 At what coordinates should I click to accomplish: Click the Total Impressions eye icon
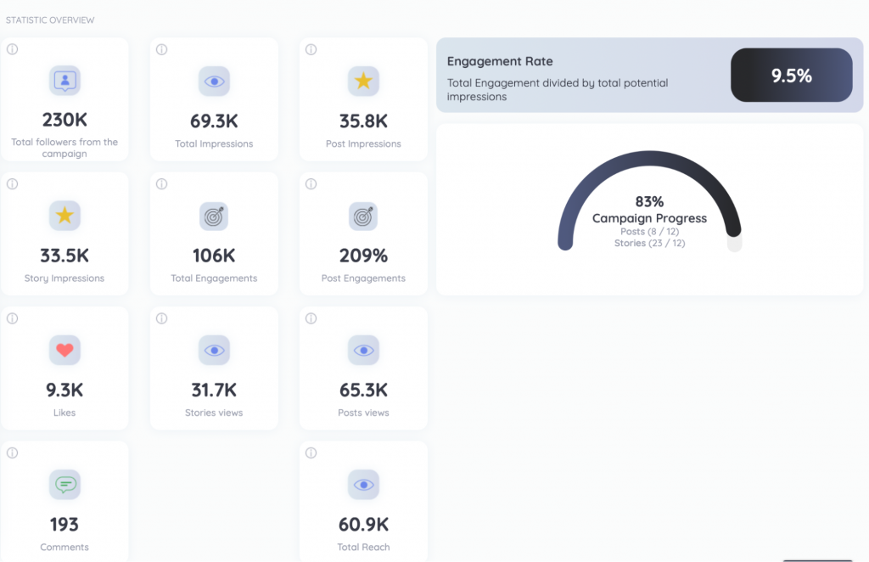click(x=214, y=81)
